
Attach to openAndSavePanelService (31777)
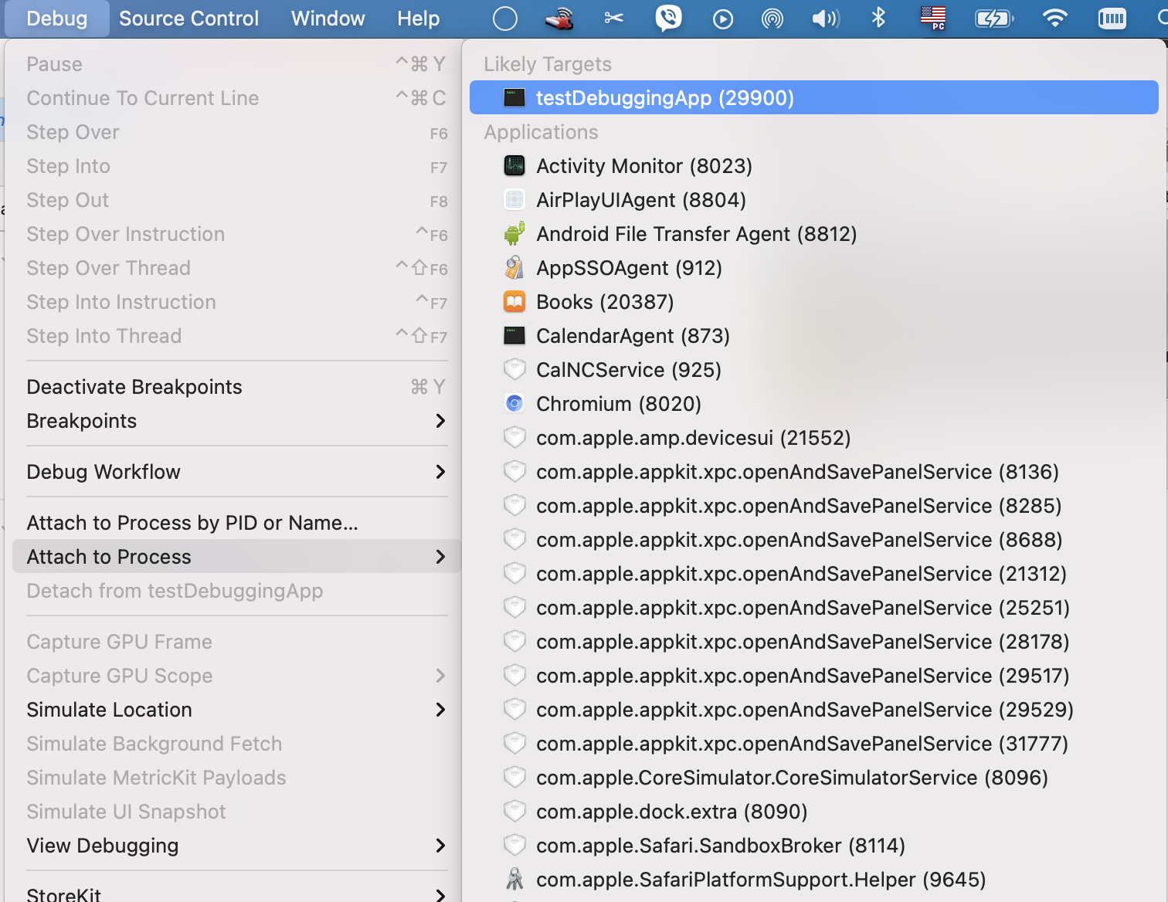814,744
